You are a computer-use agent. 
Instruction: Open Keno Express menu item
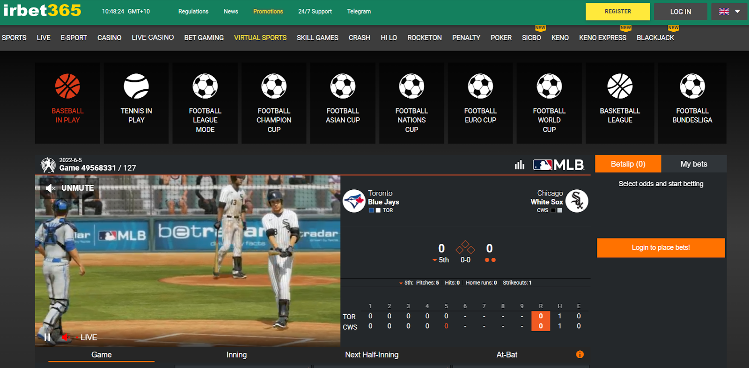[602, 37]
